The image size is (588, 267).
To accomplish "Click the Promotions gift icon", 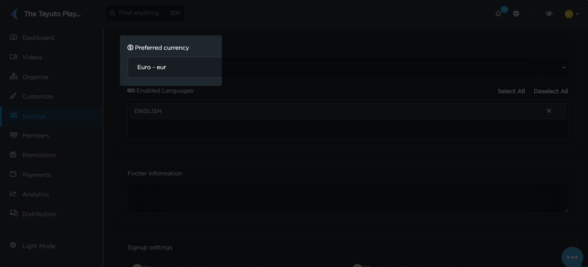I will [13, 155].
